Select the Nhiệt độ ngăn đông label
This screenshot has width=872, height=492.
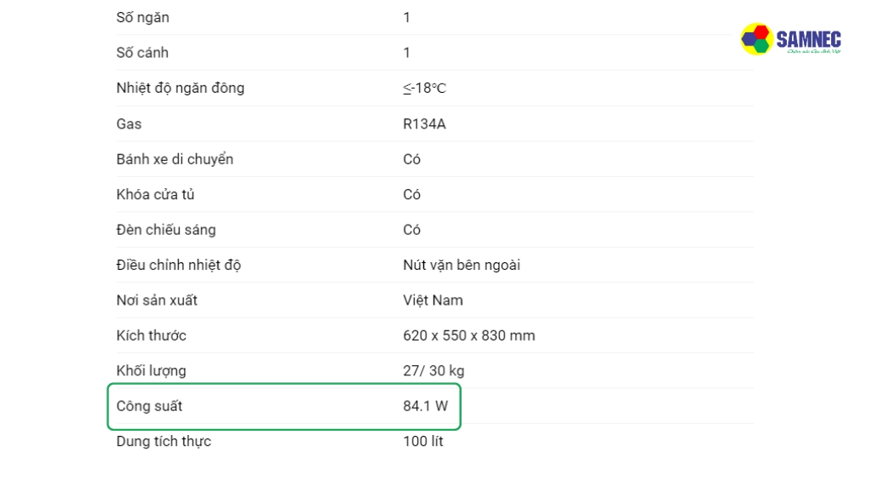click(x=181, y=88)
